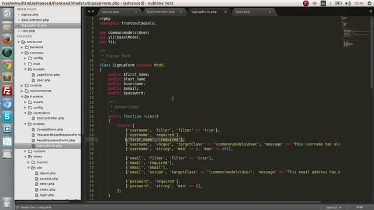The height and width of the screenshot is (210, 374).
Task: Open the Sublime Text launcher icon
Action: point(7,78)
